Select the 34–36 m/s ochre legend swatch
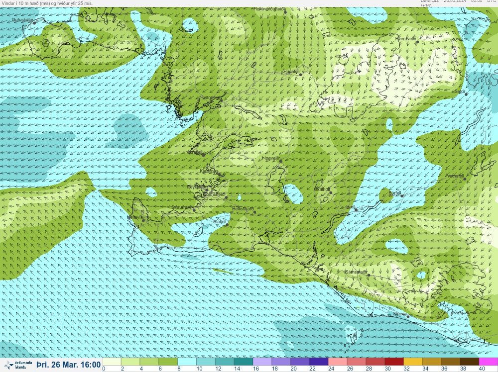The width and height of the screenshot is (498, 372). point(432,362)
